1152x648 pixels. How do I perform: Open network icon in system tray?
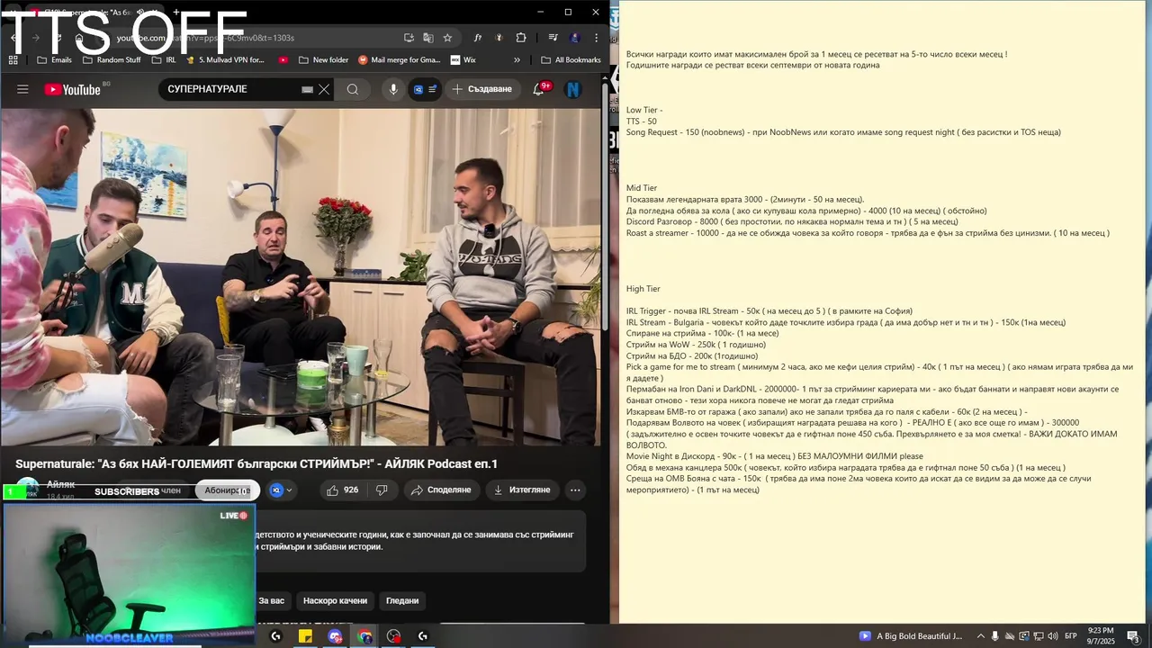point(1038,636)
